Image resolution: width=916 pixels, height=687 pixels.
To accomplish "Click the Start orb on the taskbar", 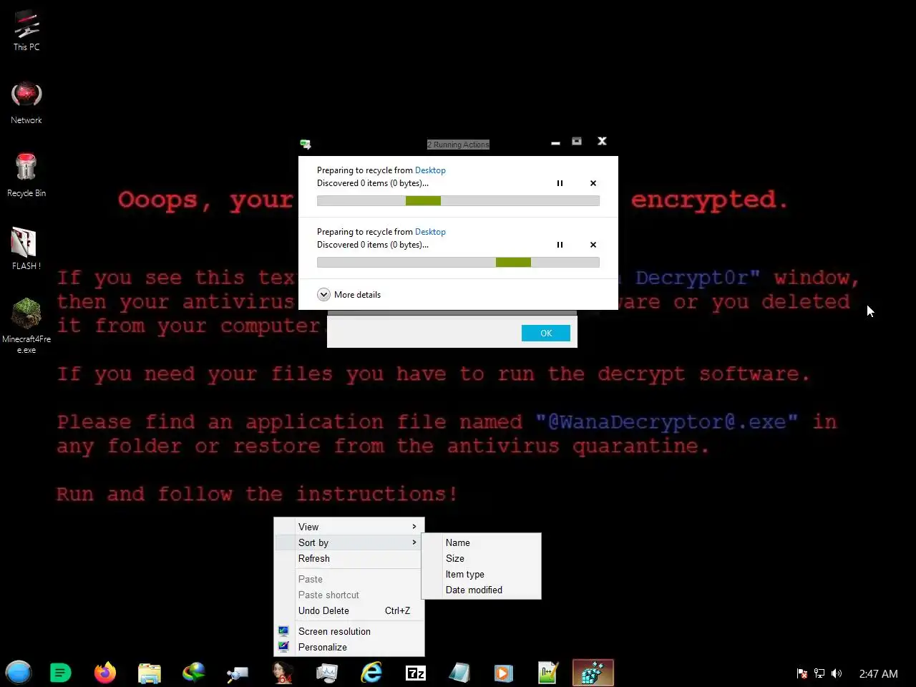I will 19,673.
